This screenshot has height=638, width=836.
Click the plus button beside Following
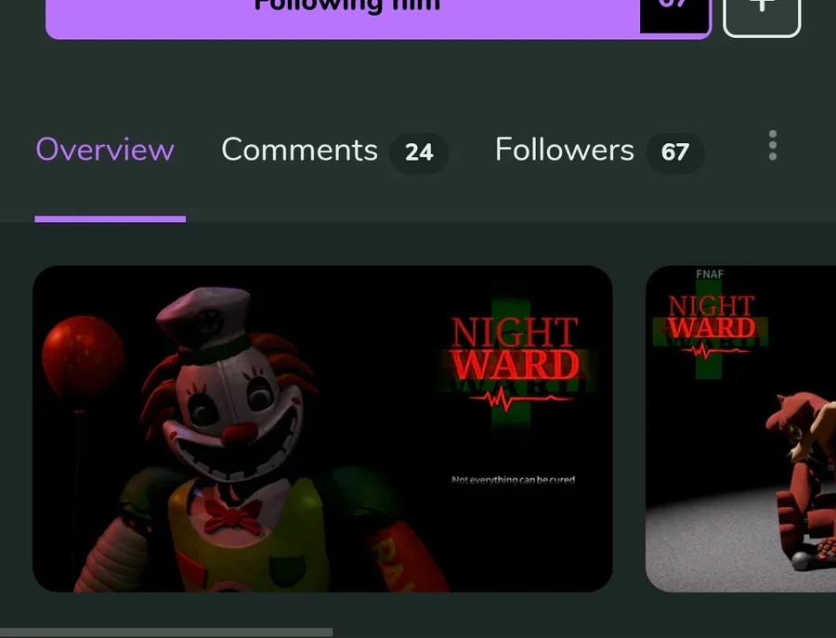click(x=762, y=19)
